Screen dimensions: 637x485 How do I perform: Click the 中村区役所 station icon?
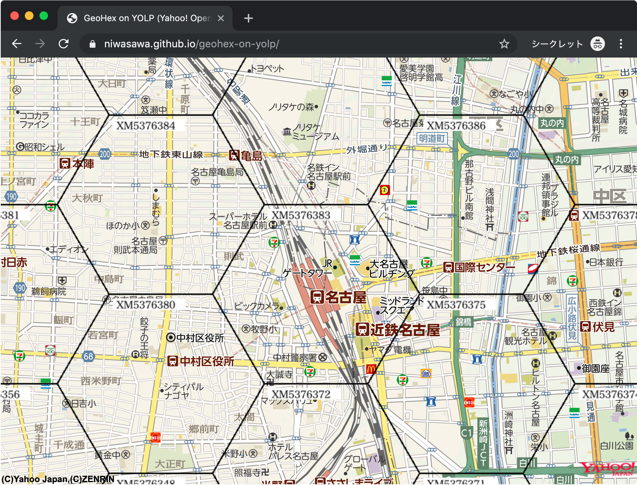pos(173,361)
